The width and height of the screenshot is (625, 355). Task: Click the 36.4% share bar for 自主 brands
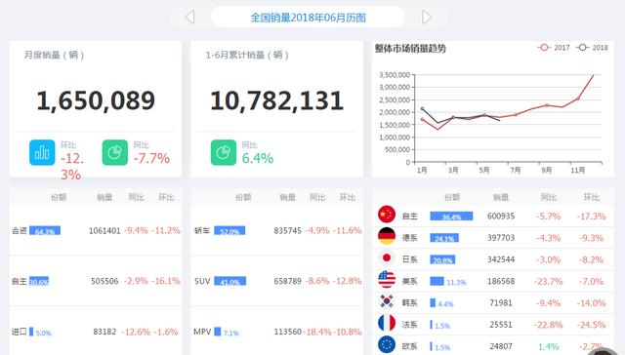click(x=451, y=217)
